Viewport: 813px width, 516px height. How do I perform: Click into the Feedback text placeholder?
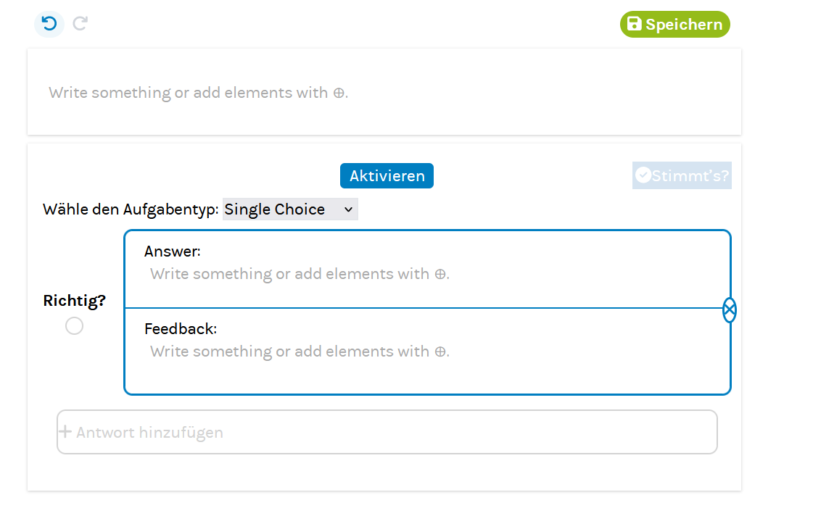[300, 351]
